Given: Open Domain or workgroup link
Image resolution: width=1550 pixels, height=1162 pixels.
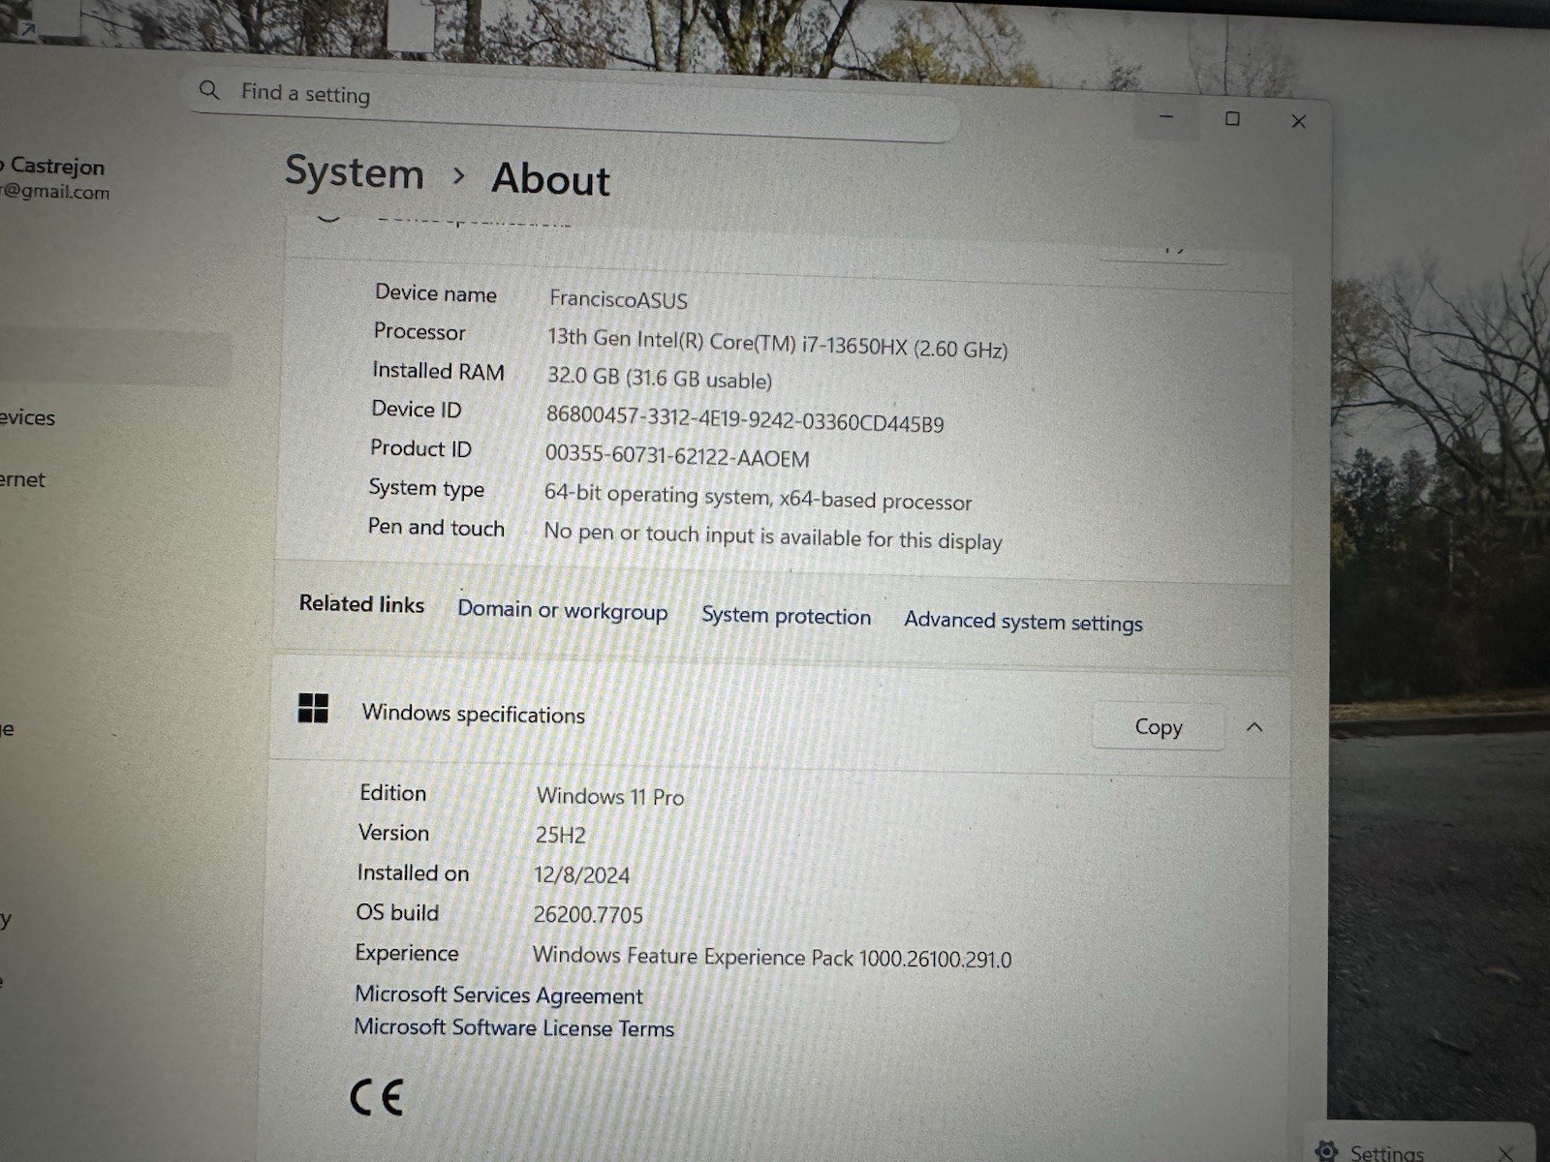Looking at the screenshot, I should 562,610.
